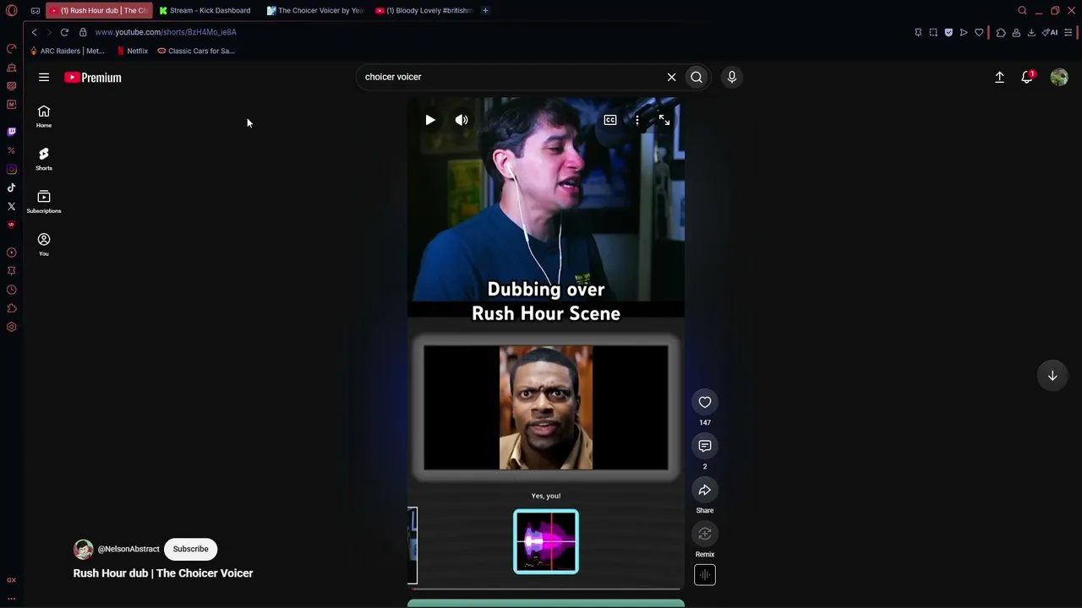The width and height of the screenshot is (1082, 608).
Task: Add page to bookmarks heart icon
Action: coord(979,32)
